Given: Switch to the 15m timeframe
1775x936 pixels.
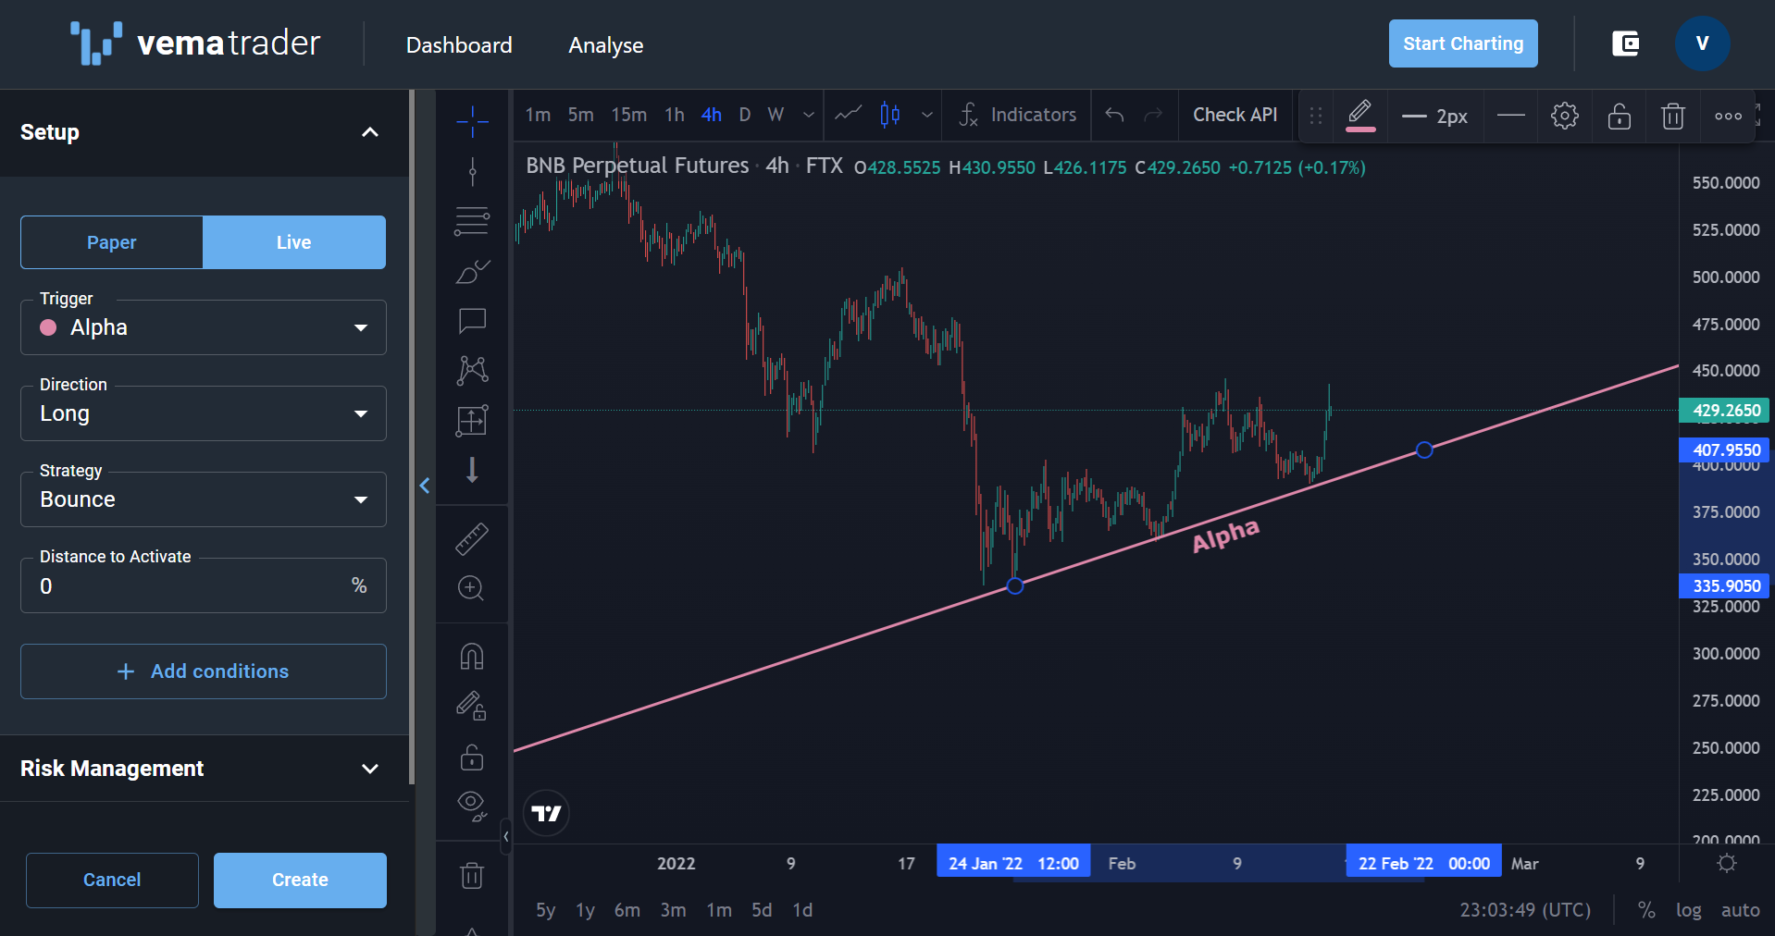Looking at the screenshot, I should (629, 115).
